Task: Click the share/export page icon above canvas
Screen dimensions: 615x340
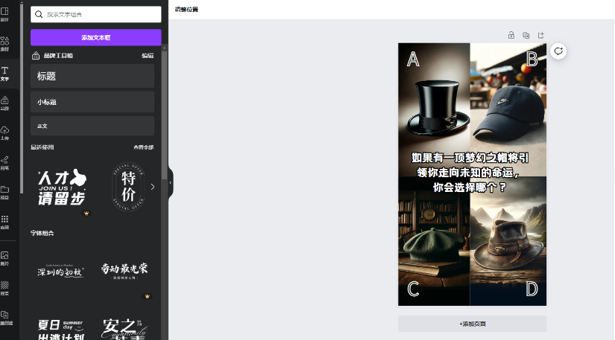Action: (x=541, y=35)
